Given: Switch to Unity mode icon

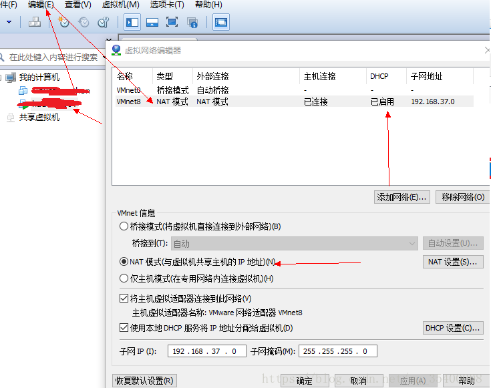Looking at the screenshot, I should [192, 22].
